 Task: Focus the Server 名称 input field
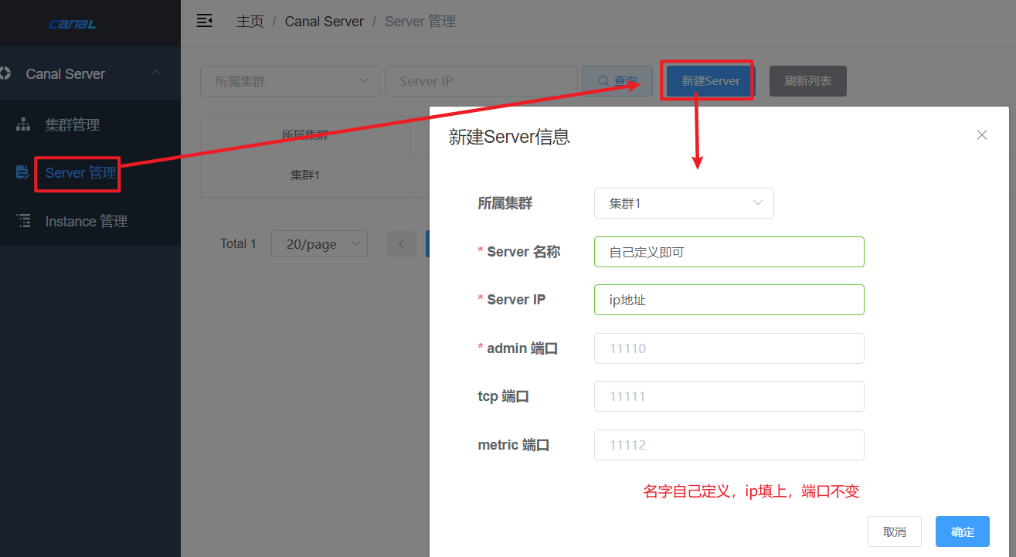pos(729,252)
